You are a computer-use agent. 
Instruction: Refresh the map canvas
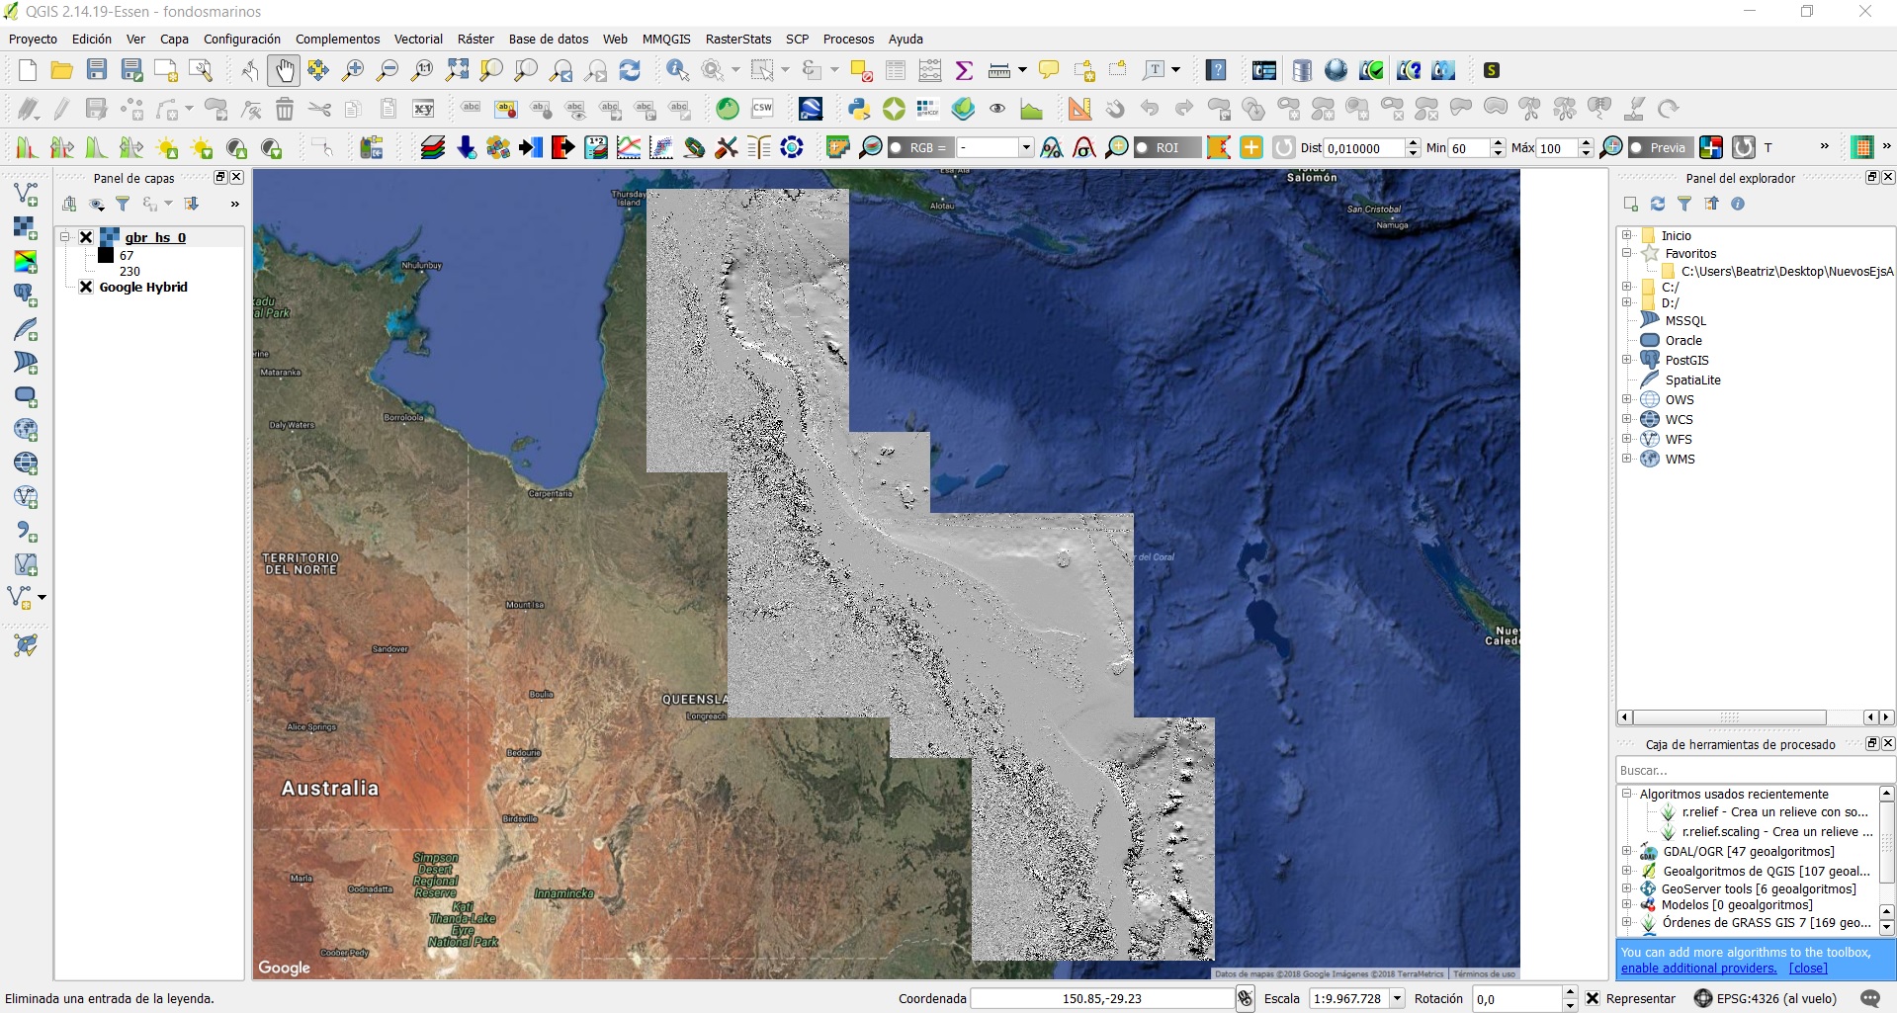pos(630,70)
